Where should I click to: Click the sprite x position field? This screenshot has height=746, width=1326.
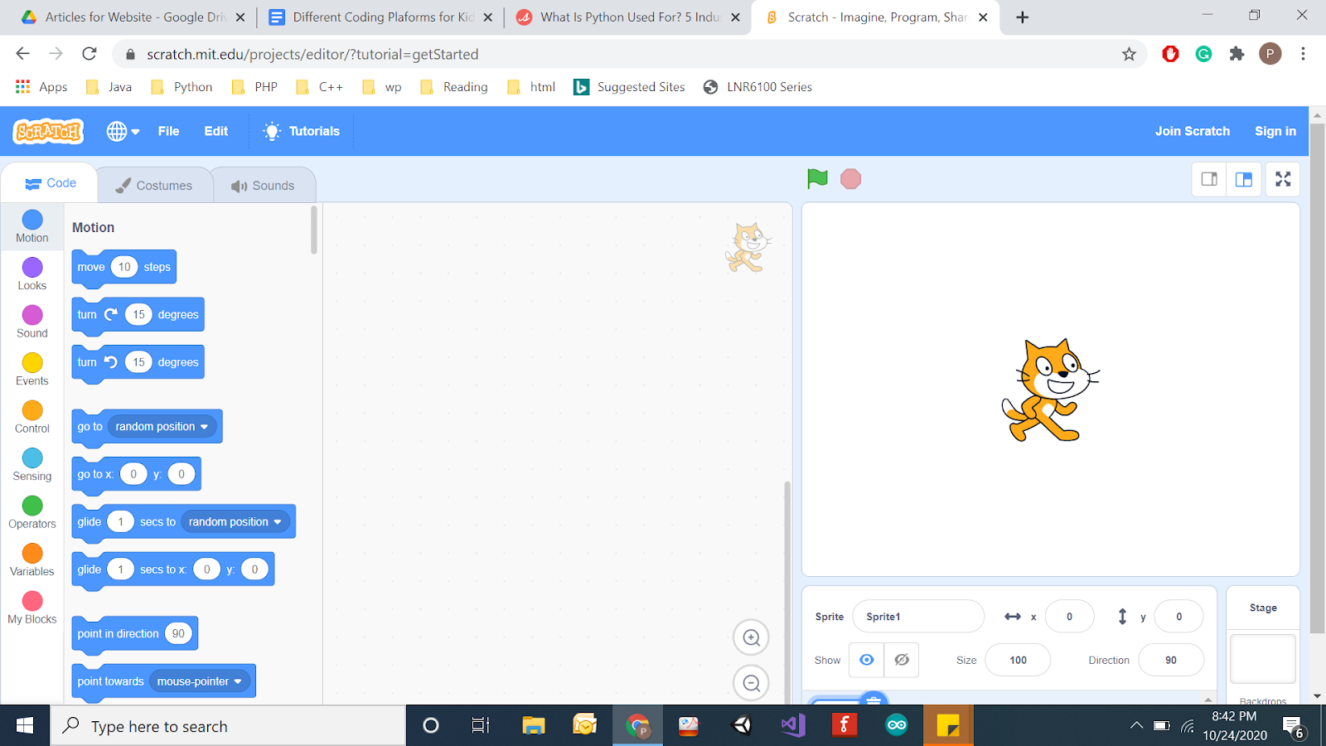[x=1069, y=617]
